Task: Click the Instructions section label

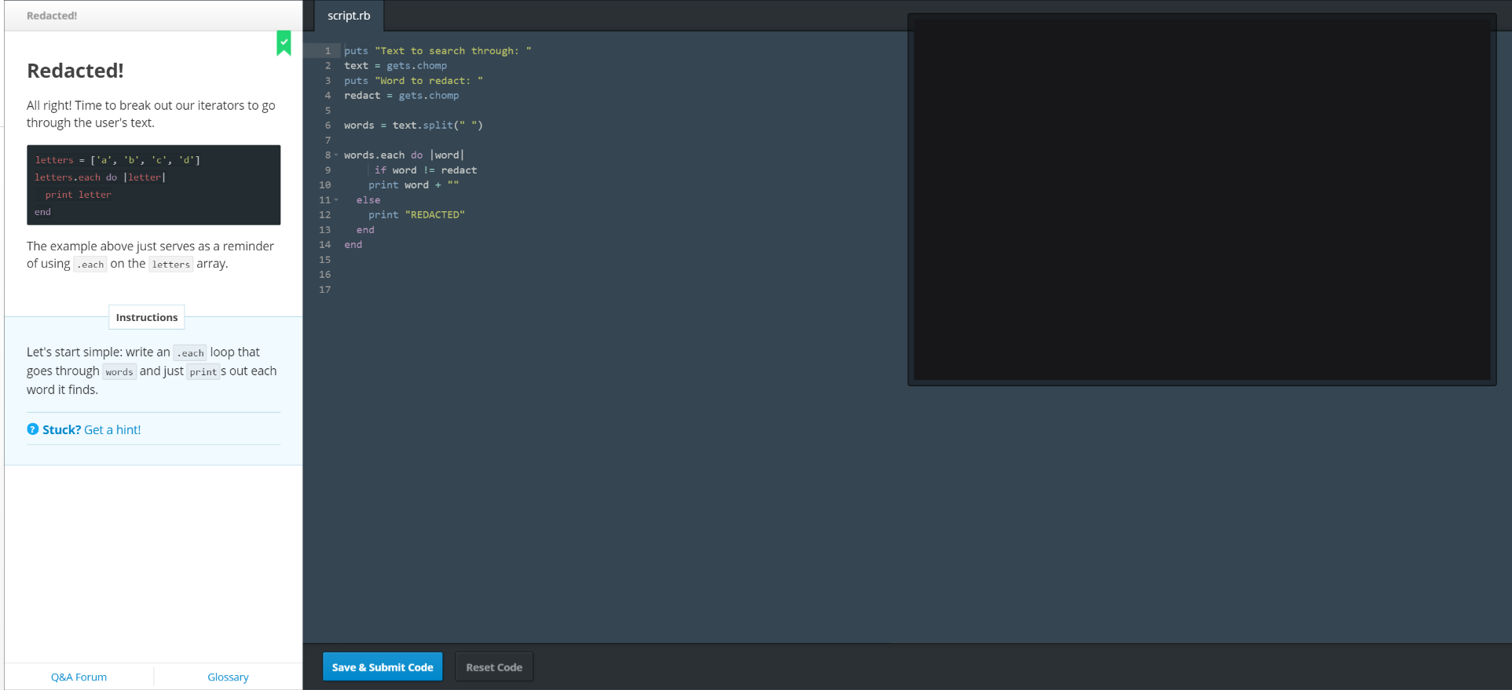Action: coord(147,317)
